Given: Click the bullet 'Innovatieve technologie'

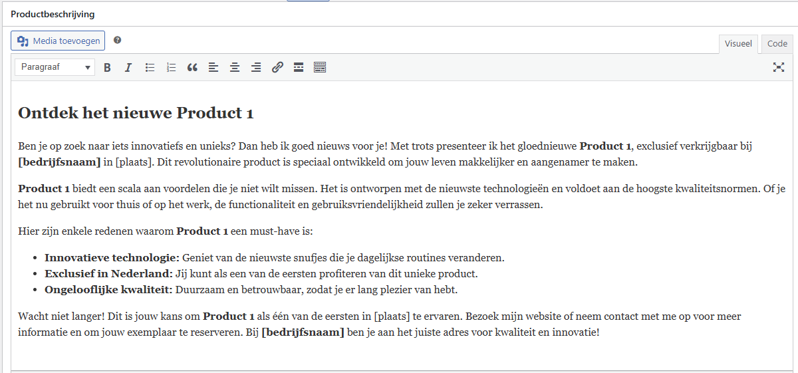Looking at the screenshot, I should 275,257.
